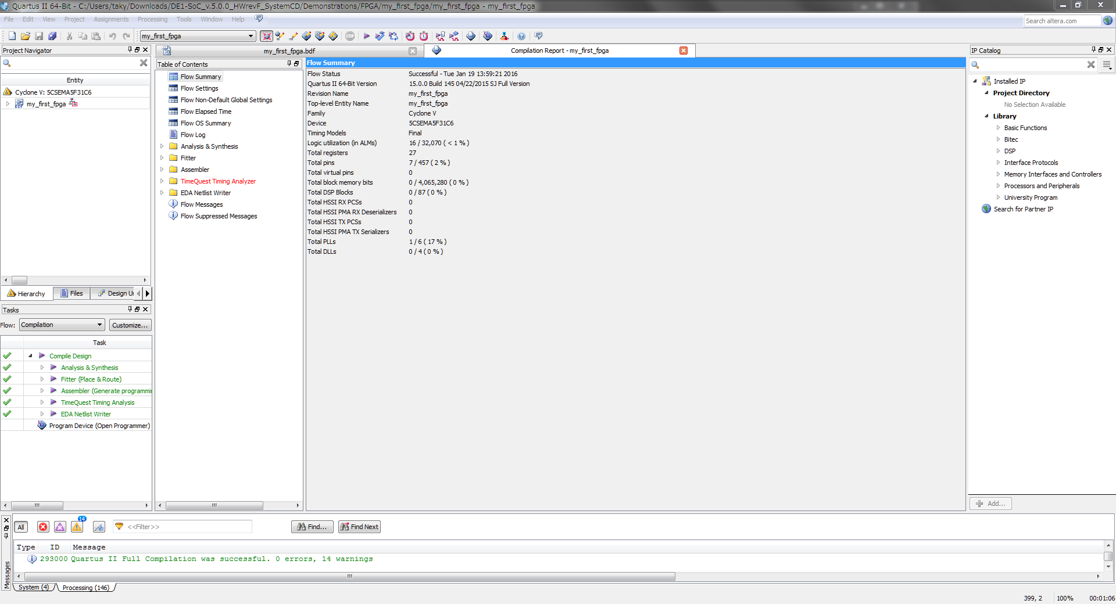The height and width of the screenshot is (604, 1116).
Task: Undo the last action
Action: click(x=113, y=36)
